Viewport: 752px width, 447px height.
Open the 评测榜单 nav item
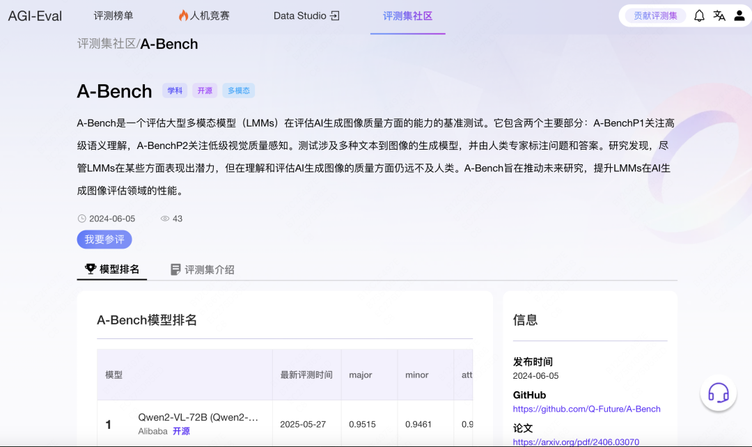[x=113, y=16]
